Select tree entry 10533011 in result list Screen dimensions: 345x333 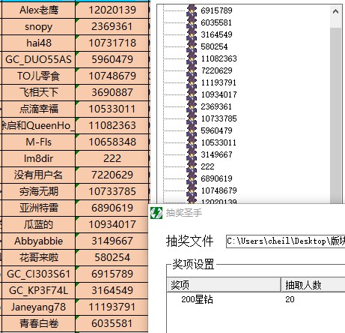(x=219, y=142)
